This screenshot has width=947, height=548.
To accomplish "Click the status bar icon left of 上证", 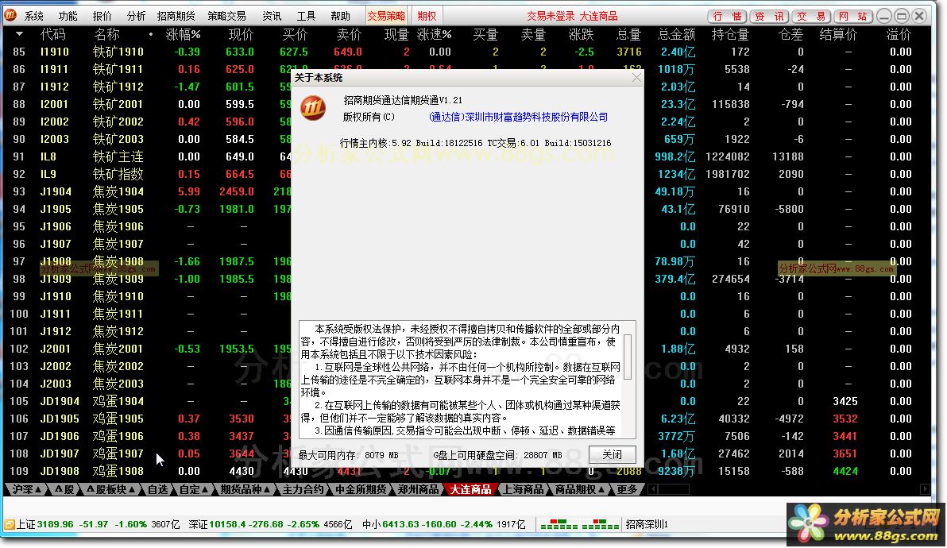I will click(9, 524).
